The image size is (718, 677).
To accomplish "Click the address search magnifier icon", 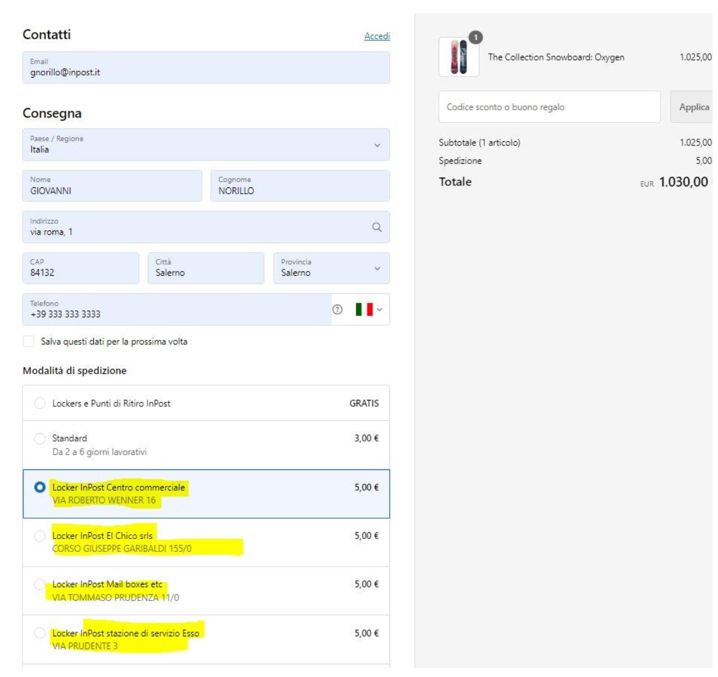I will tap(377, 227).
